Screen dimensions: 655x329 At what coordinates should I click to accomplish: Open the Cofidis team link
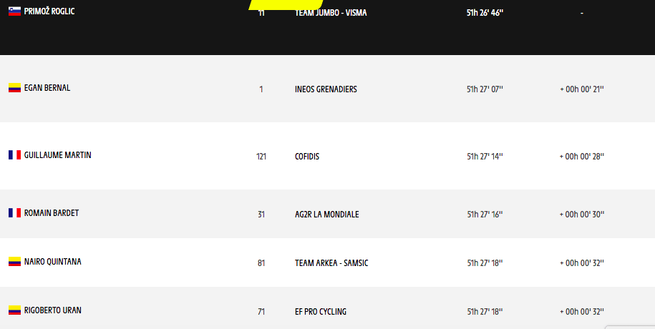(307, 157)
